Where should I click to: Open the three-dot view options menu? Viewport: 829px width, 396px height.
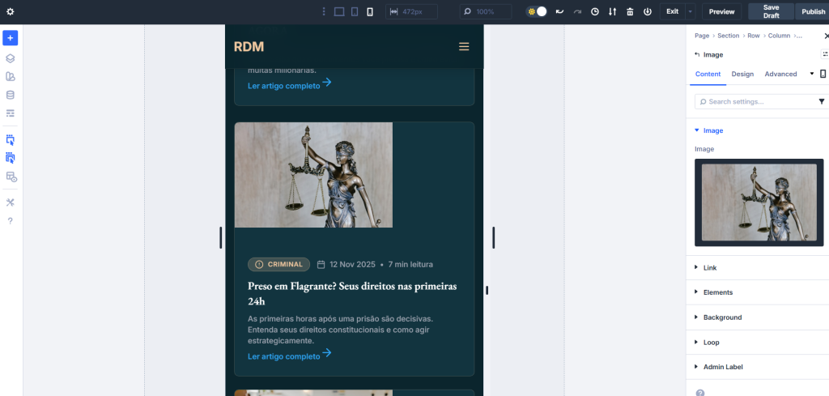coord(324,11)
